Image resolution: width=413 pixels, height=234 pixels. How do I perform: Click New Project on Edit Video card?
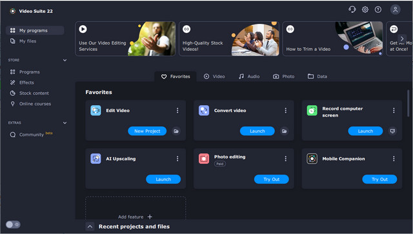click(x=147, y=131)
